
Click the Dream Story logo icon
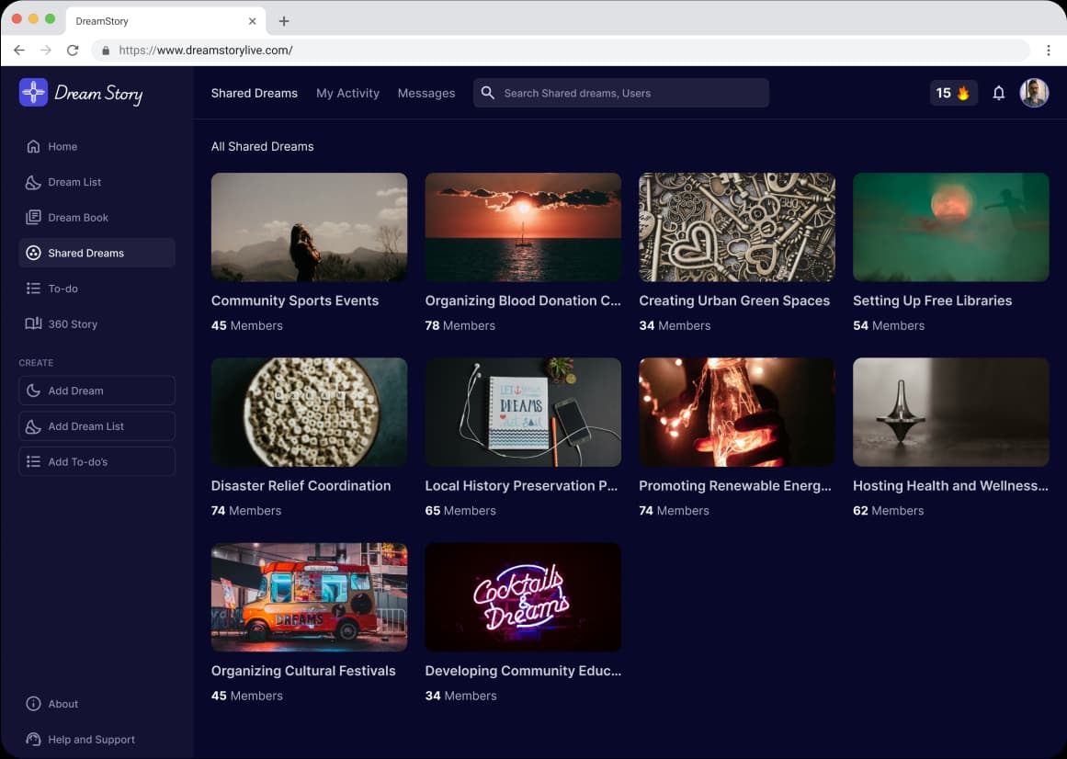pyautogui.click(x=33, y=92)
